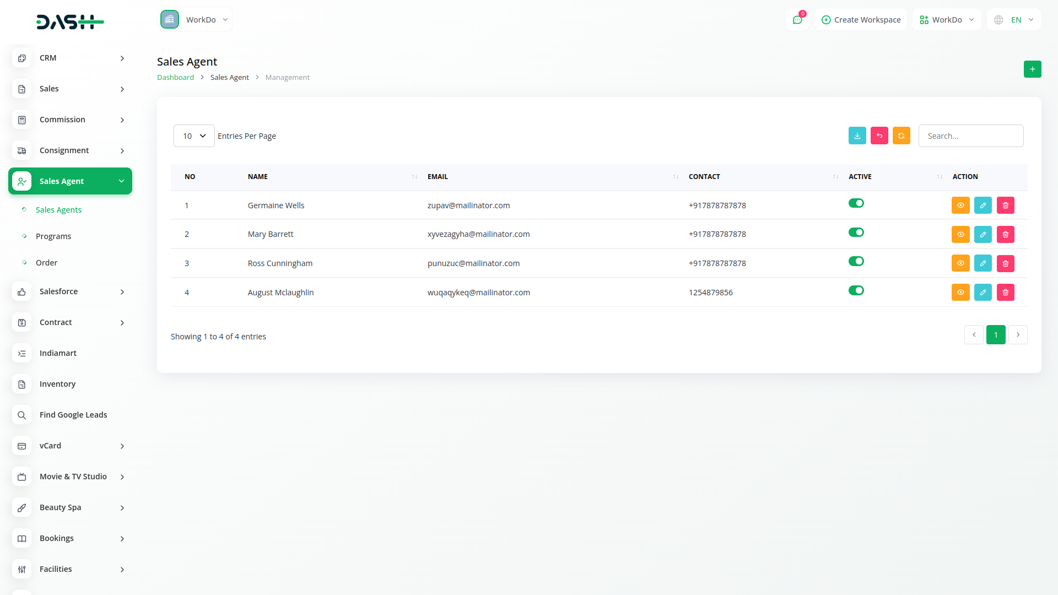Click the Search input field
This screenshot has width=1058, height=595.
[971, 136]
